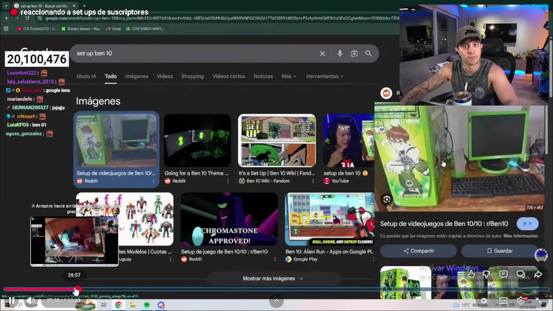Viewport: 553px width, 311px height.
Task: Click the Ir button in the preview panel
Action: coord(527,224)
